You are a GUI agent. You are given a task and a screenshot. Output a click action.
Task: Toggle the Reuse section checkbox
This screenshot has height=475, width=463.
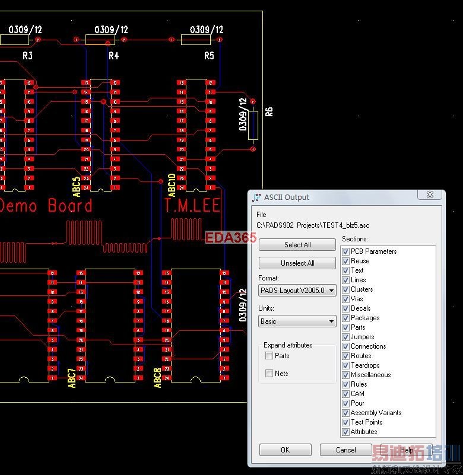click(x=346, y=261)
